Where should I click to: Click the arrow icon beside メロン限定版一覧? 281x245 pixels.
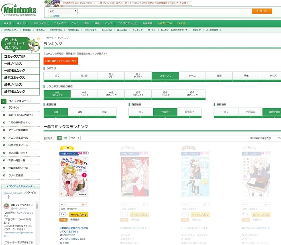tap(4, 138)
